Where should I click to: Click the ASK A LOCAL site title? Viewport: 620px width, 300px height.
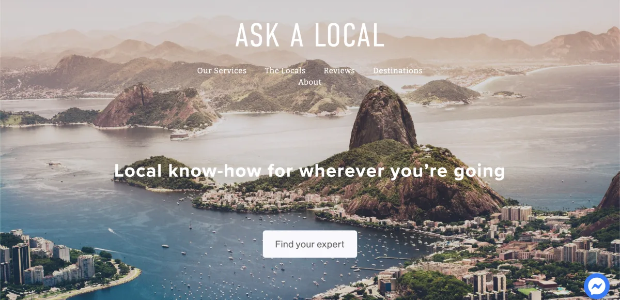tap(310, 36)
